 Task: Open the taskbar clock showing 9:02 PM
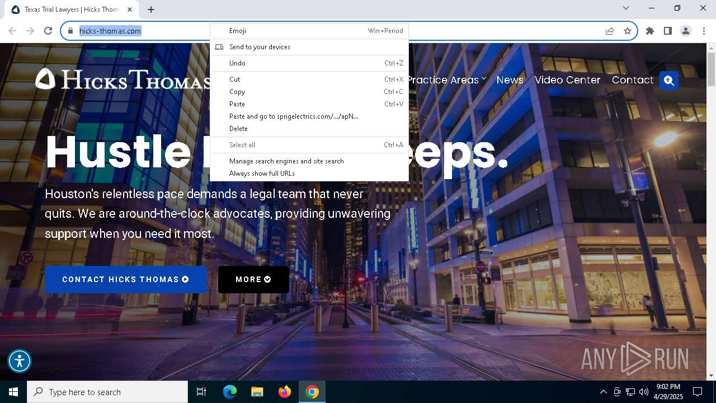[x=668, y=392]
